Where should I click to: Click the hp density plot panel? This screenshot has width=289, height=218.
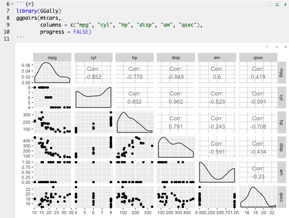point(135,122)
